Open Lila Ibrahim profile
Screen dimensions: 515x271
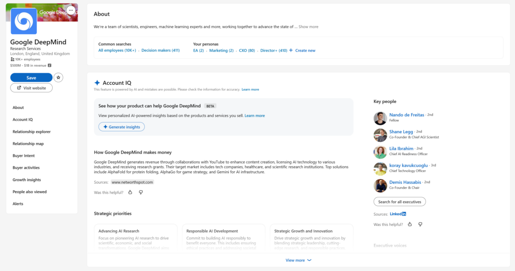pyautogui.click(x=401, y=149)
